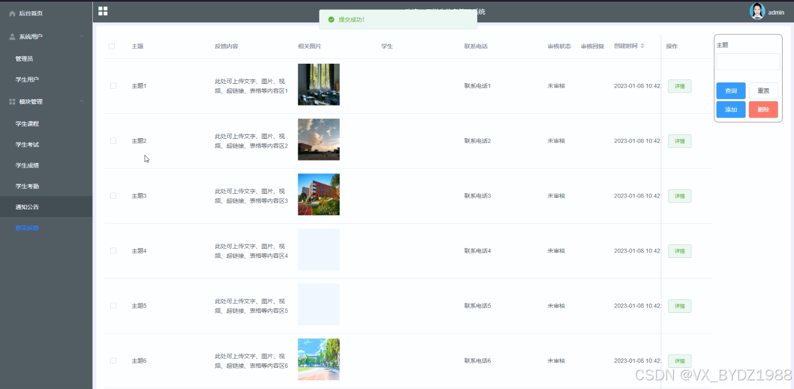Click the 学生 column header
The height and width of the screenshot is (389, 794).
387,46
